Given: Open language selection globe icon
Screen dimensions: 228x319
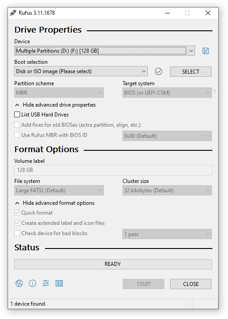Looking at the screenshot, I should 19,283.
